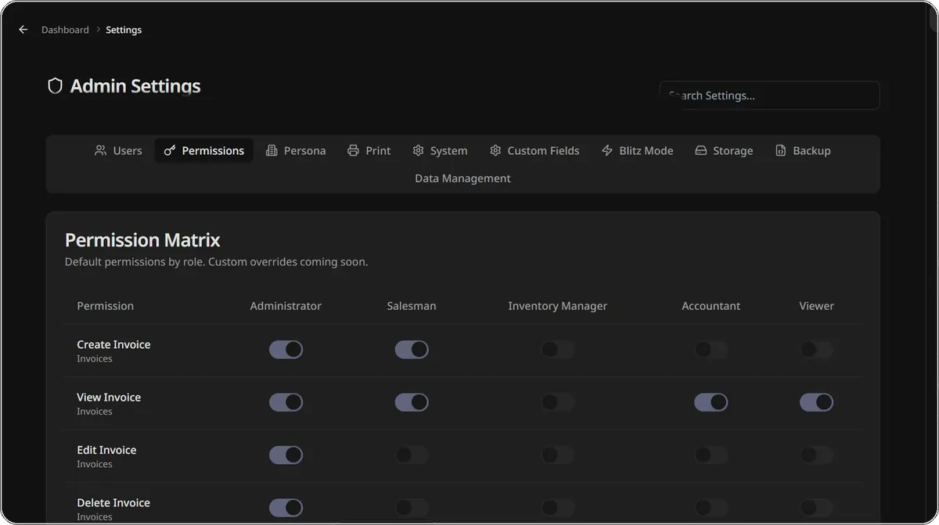This screenshot has width=939, height=525.
Task: Enable Edit Invoice for Salesman
Action: coord(412,455)
